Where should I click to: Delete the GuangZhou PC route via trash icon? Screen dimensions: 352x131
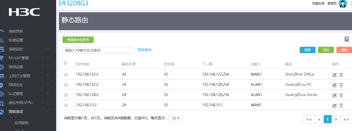pos(341,85)
